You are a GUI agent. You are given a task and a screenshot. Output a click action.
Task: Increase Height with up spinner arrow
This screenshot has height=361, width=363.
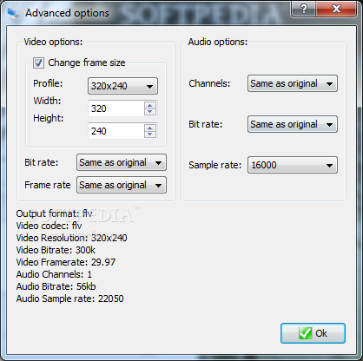(150, 128)
